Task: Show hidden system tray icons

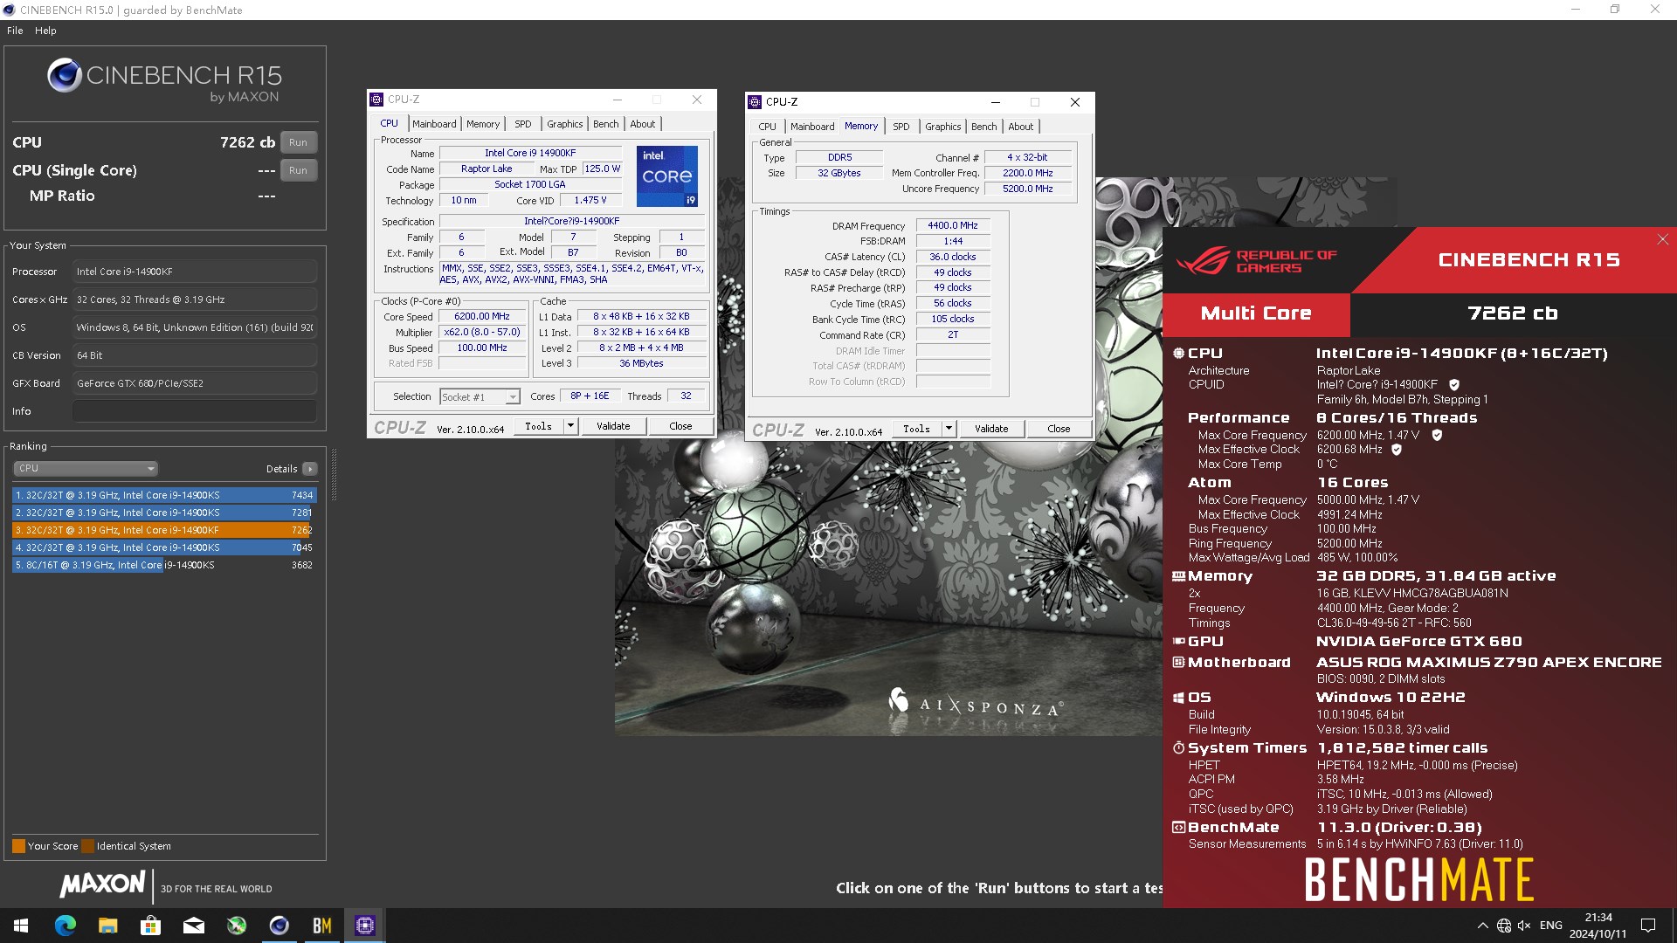Action: (1482, 926)
